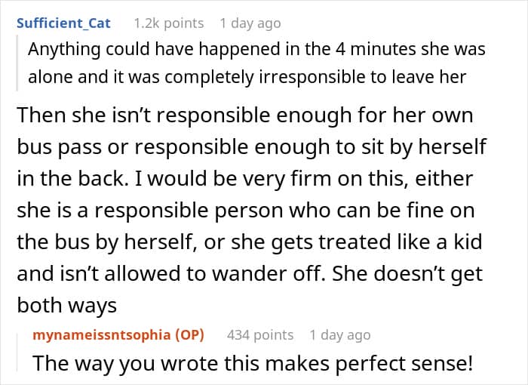Click the line starting 'bus pass or responsible enough'
The width and height of the screenshot is (528, 385).
pos(251,147)
